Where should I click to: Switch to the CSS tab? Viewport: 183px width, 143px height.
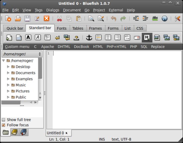pos(140,28)
